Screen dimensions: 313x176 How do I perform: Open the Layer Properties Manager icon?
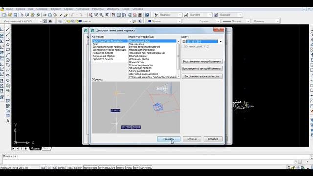[x=60, y=21]
